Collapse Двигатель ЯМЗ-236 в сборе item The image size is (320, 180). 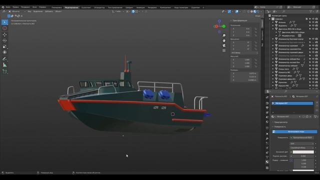273,29
